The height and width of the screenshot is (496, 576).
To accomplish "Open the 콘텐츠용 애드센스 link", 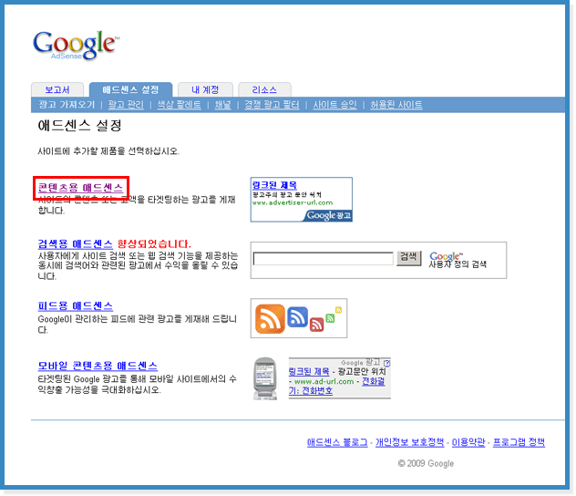I will pyautogui.click(x=80, y=187).
